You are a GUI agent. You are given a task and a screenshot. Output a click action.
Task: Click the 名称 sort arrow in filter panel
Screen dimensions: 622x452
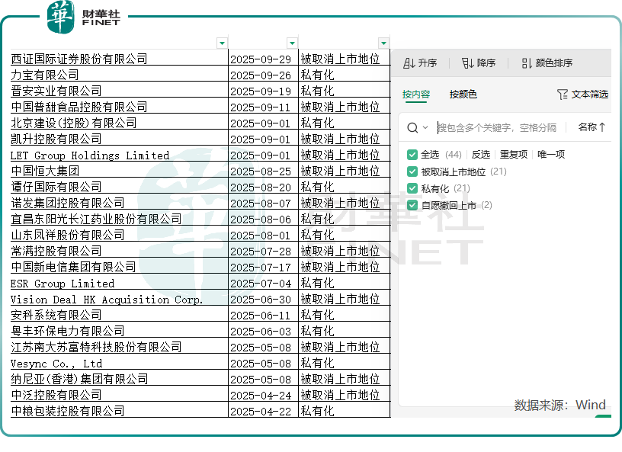click(602, 127)
